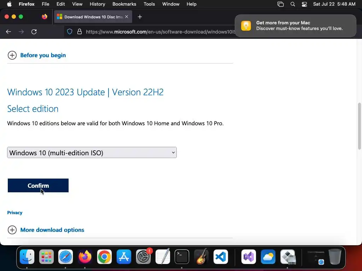
Task: Click the microsoft.com URL address bar
Action: (x=160, y=32)
